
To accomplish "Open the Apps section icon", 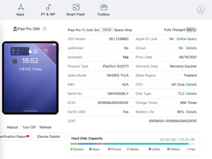I will click(x=21, y=7).
